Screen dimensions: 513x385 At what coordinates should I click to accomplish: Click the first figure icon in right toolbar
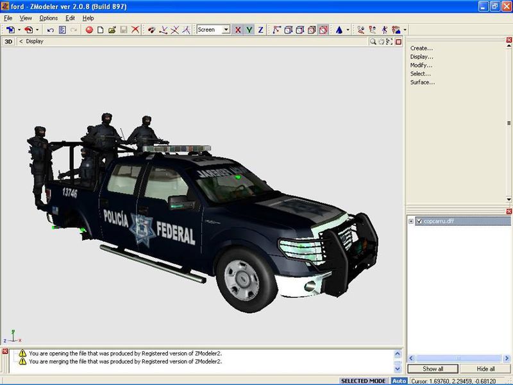tap(360, 30)
